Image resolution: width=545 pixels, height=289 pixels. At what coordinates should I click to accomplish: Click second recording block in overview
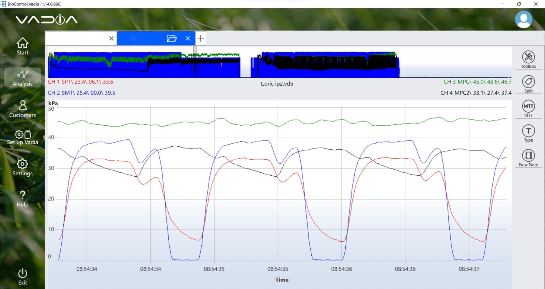[325, 65]
